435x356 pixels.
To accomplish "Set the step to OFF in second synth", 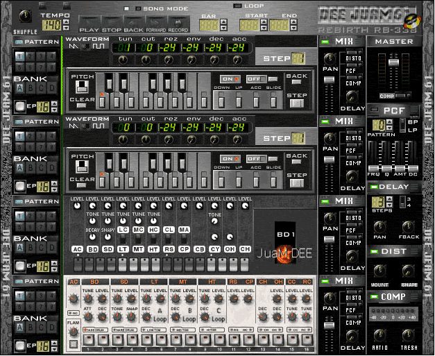I will (257, 159).
